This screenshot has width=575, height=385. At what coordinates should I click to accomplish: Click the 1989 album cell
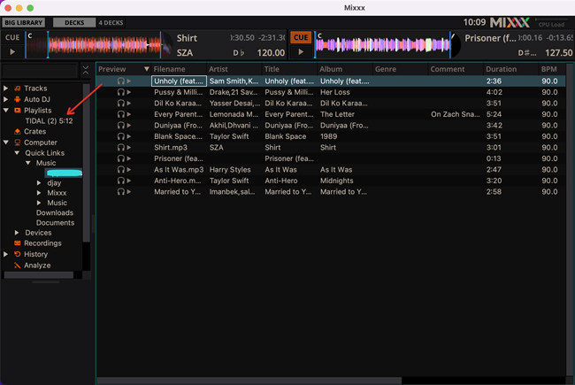345,136
